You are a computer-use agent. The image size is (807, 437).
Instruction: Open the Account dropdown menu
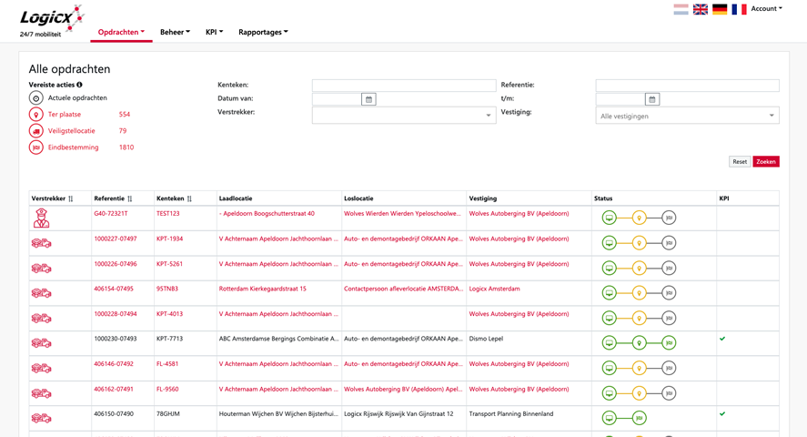tap(766, 9)
